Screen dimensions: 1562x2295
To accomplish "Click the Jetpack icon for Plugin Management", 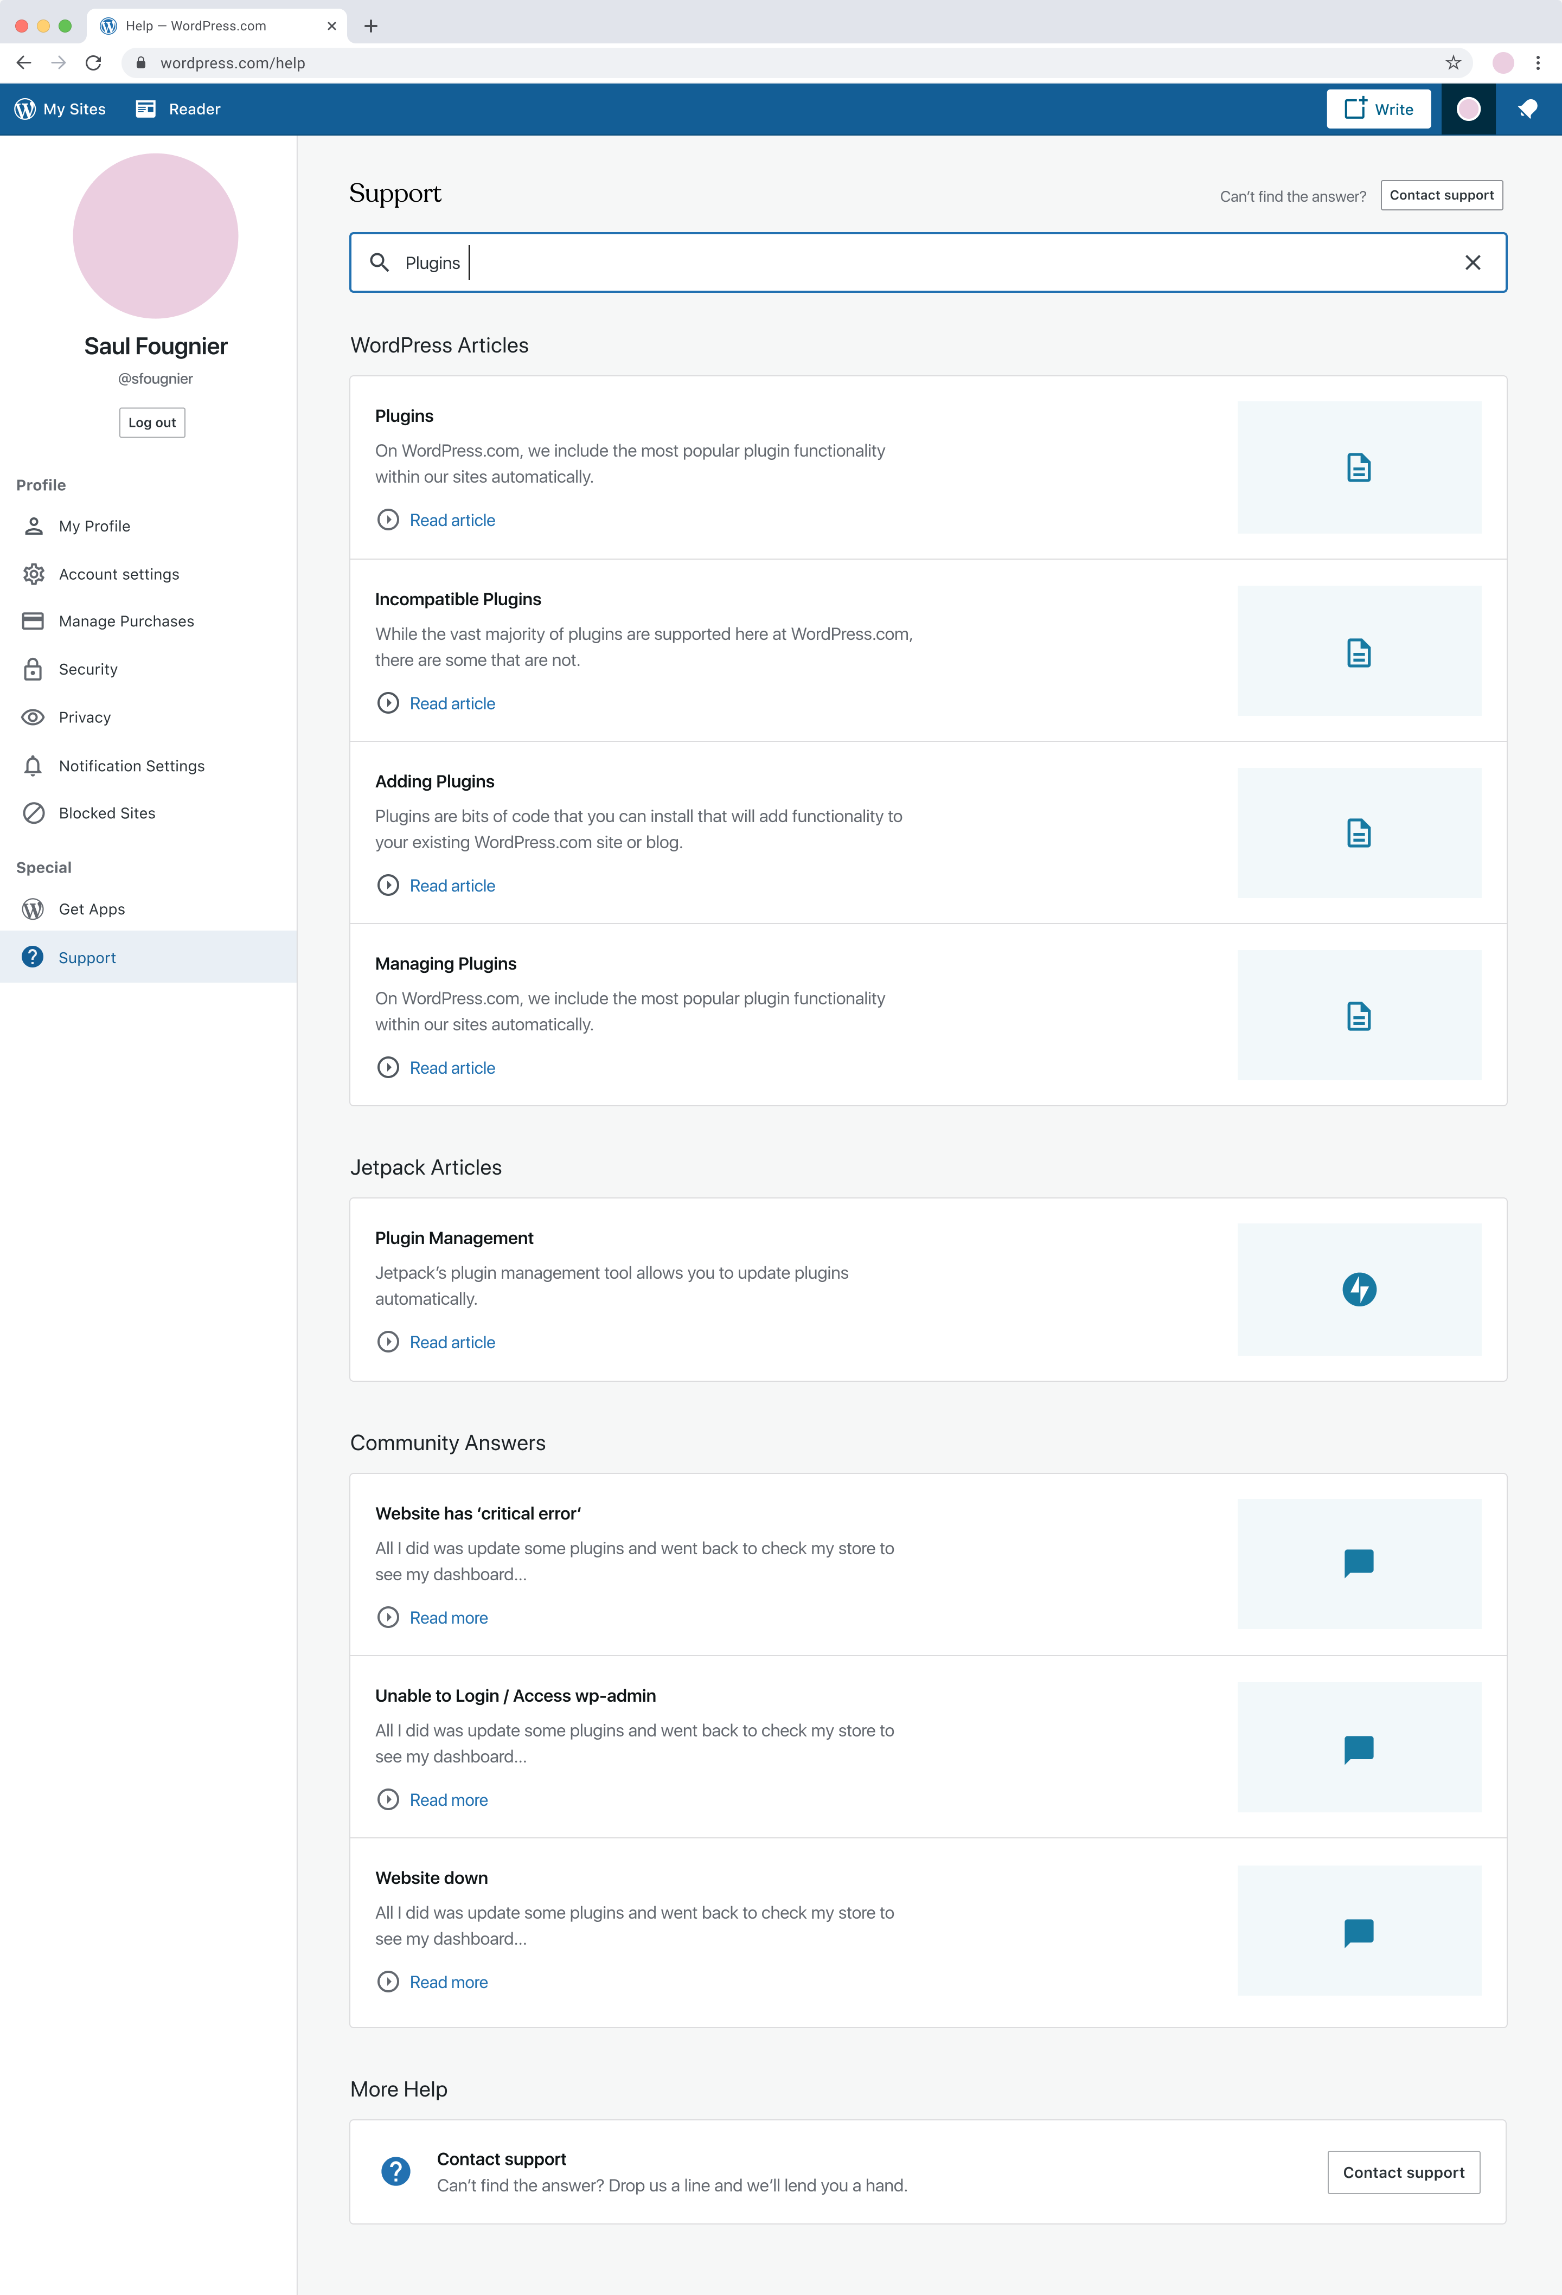I will 1359,1288.
